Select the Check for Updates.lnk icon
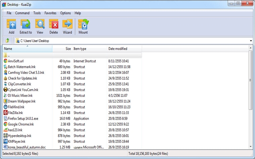This screenshot has height=159, width=255. pyautogui.click(x=6, y=78)
